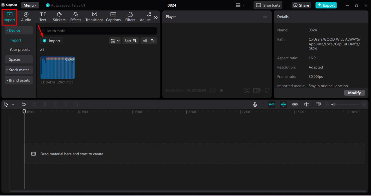Select the pointer tool in timeline toolbar

[x=6, y=105]
